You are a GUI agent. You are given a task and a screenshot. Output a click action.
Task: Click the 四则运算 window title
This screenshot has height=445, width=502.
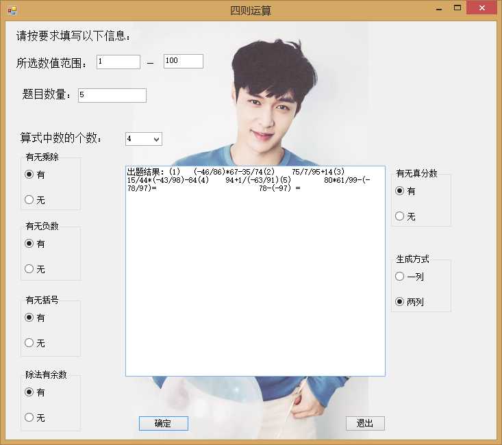coord(251,10)
